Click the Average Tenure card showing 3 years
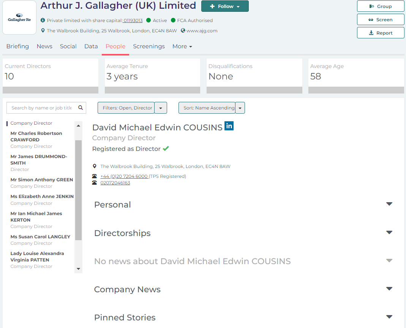Image resolution: width=406 pixels, height=328 pixels. pos(153,76)
